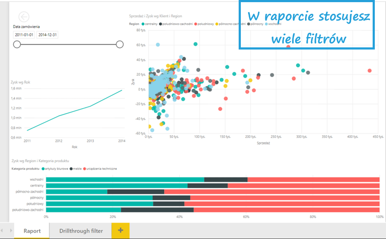The image size is (386, 239).
Task: Click the text box 'W raporcie stosujesz wiele filtrów'
Action: click(306, 27)
